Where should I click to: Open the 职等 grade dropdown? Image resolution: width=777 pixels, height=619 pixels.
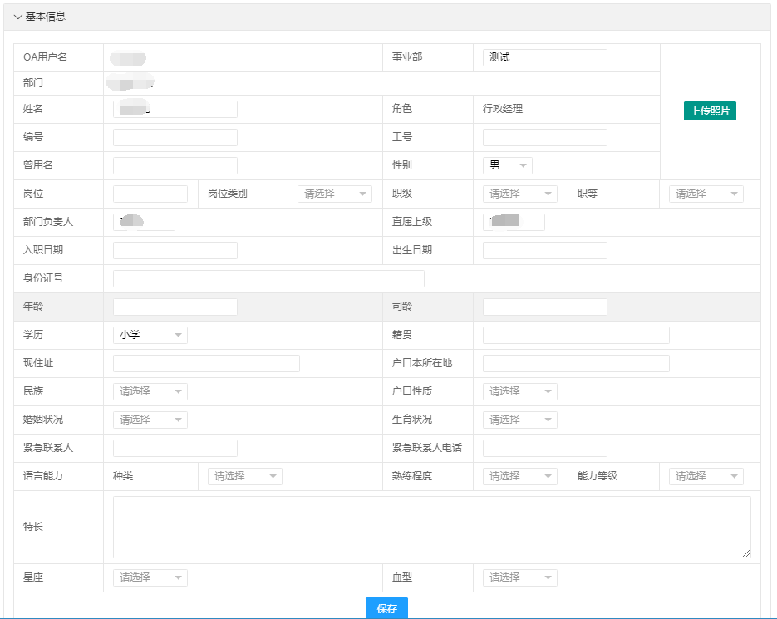(x=706, y=194)
